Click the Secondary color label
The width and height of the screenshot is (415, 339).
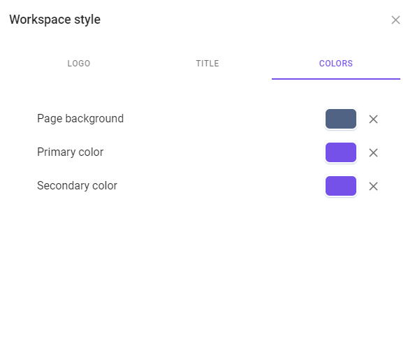coord(77,186)
